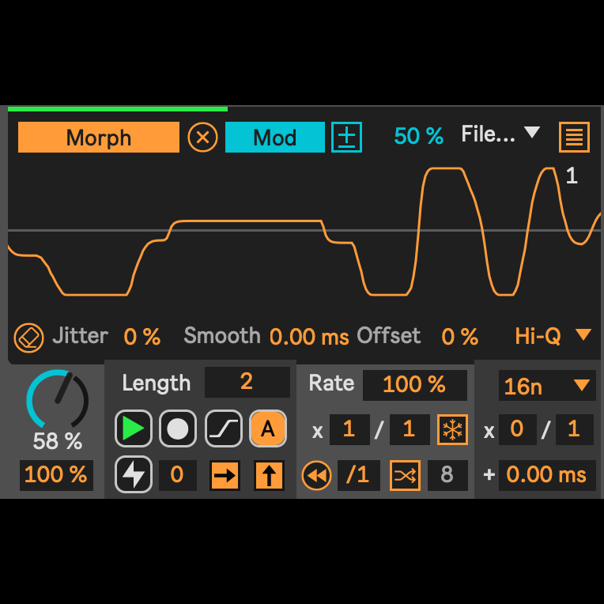Click the right arrow direction icon
The height and width of the screenshot is (604, 604).
tap(225, 475)
